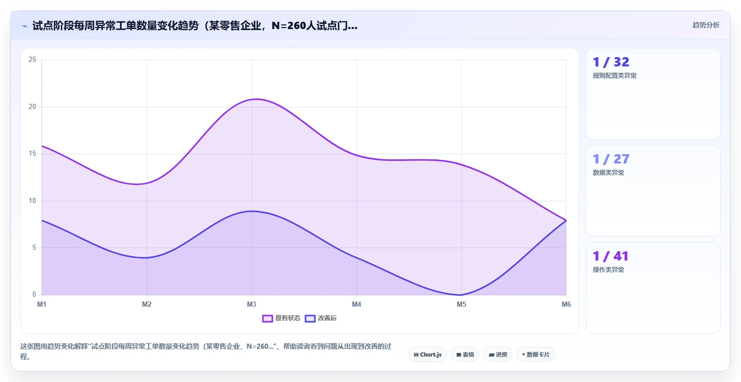Open the 1 / 27 数据类异常 card
This screenshot has height=382, width=741.
pyautogui.click(x=653, y=191)
